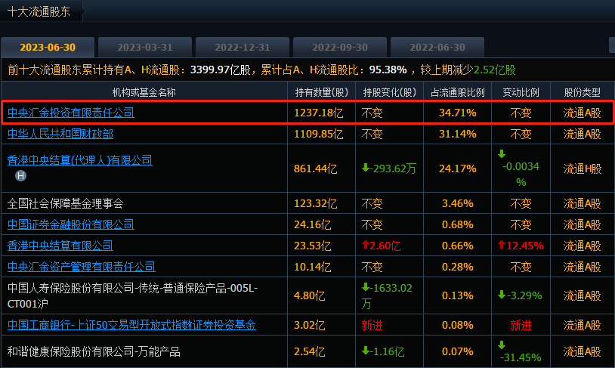Open 中国工商银行-上证50交易型开放式指数证券投资基金 link

pos(131,325)
